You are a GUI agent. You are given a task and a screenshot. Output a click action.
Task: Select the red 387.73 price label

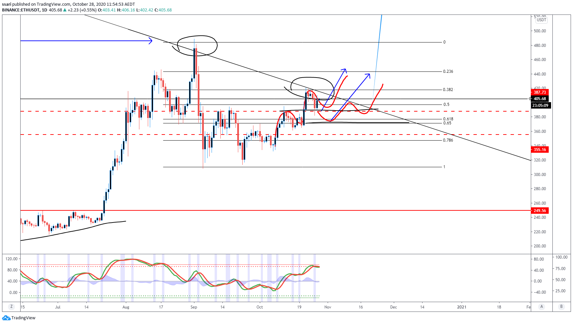coord(540,92)
